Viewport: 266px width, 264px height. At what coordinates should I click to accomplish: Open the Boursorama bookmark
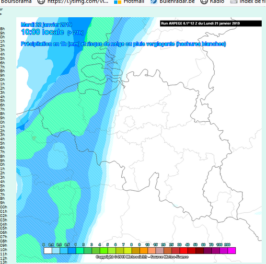click(16, 1)
